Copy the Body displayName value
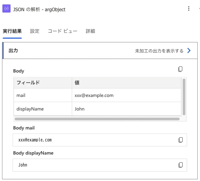200x181 pixels. (x=181, y=165)
